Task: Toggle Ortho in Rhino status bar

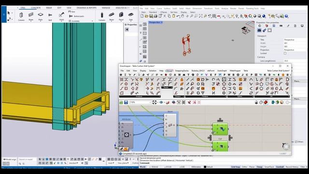Action: tap(245, 167)
